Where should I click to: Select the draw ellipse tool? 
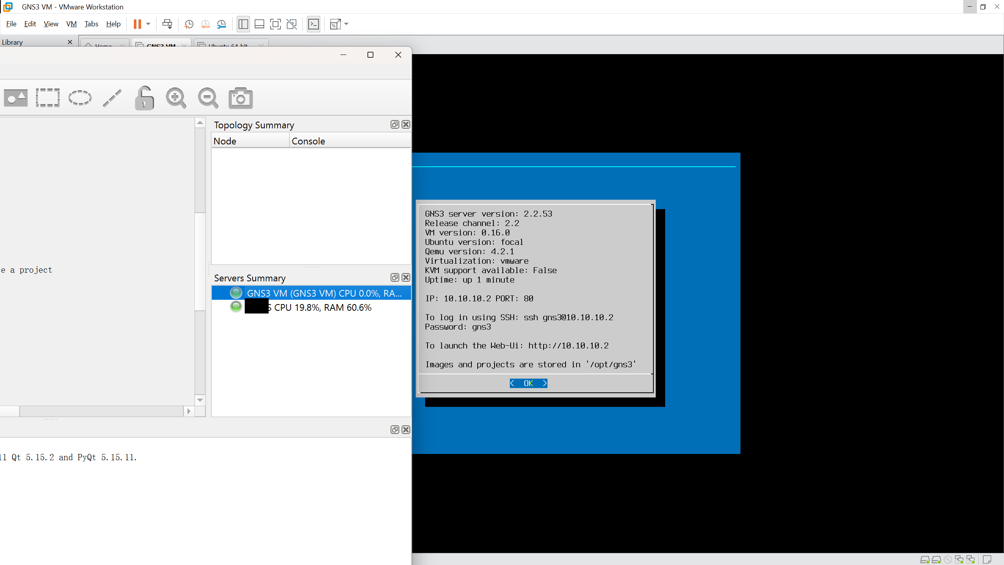[80, 98]
